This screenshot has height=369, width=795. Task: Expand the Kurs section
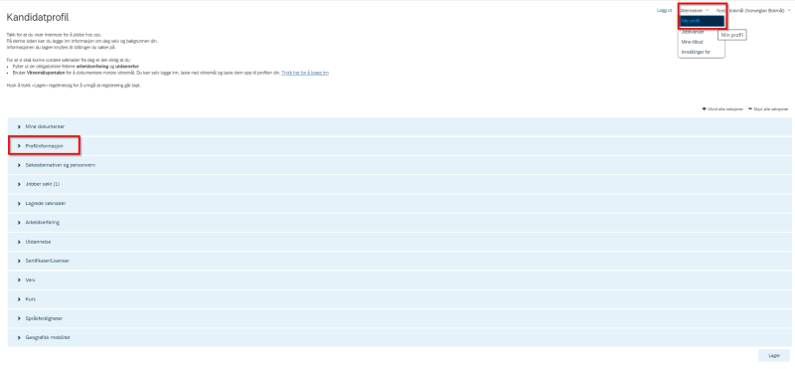[399, 299]
